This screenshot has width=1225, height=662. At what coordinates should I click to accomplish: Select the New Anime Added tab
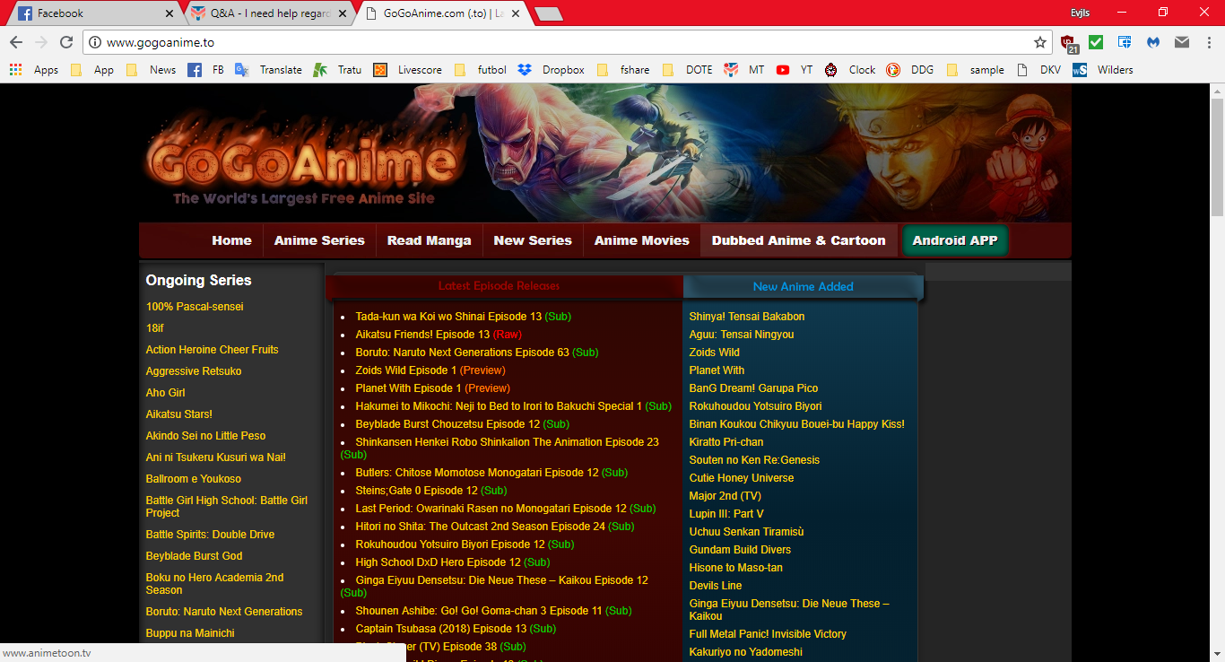804,287
